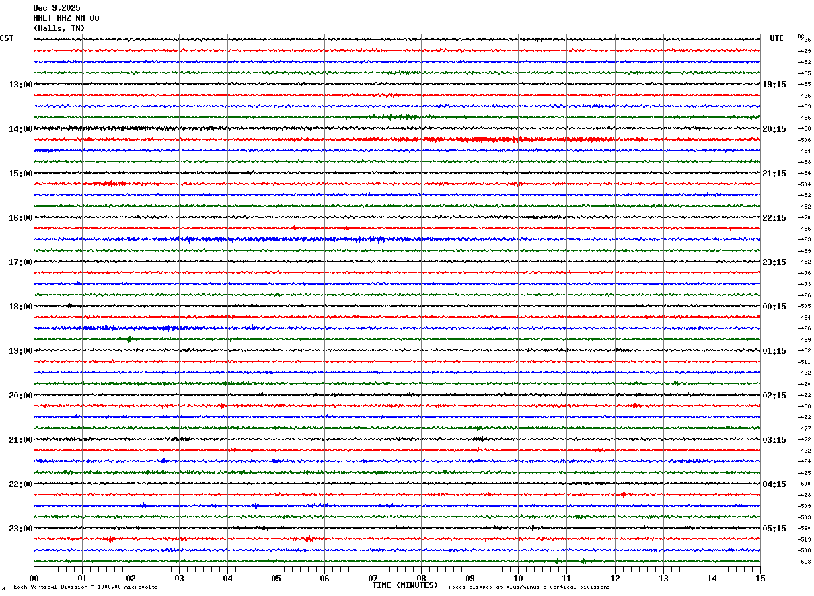Viewport: 814px width, 596px height.
Task: Click the "19:00" CST time label
Action: tap(20, 351)
